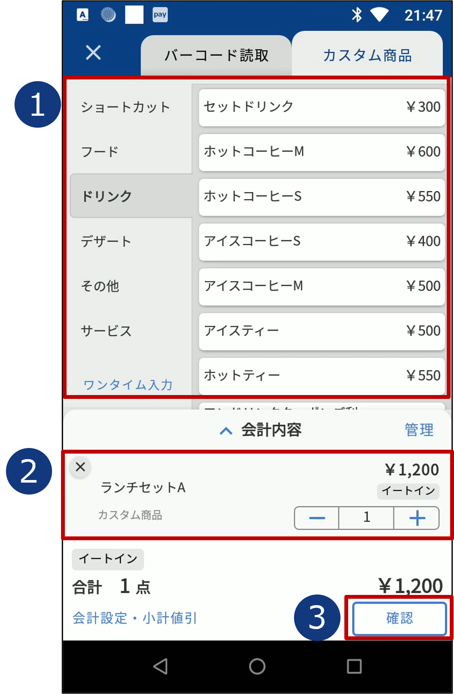Collapse the 会計内容 panel chevron
This screenshot has height=694, width=454.
[x=226, y=431]
